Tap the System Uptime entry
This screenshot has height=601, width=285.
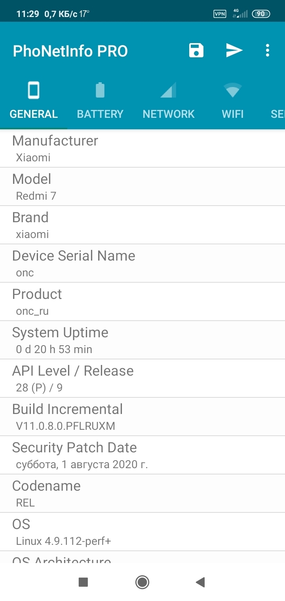pyautogui.click(x=142, y=340)
